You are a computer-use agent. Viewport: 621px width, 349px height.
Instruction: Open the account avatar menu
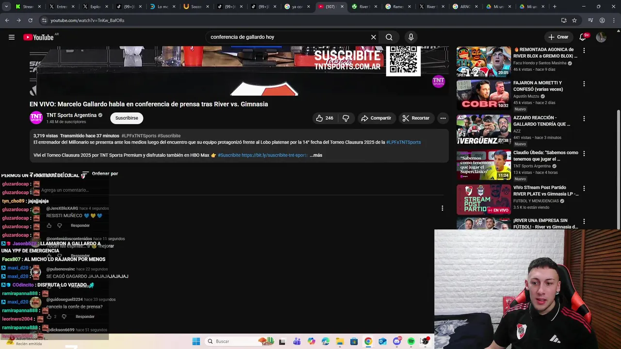601,37
